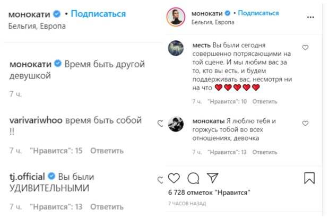
Task: Like the монокаты comment with its heart
Action: [x=305, y=123]
